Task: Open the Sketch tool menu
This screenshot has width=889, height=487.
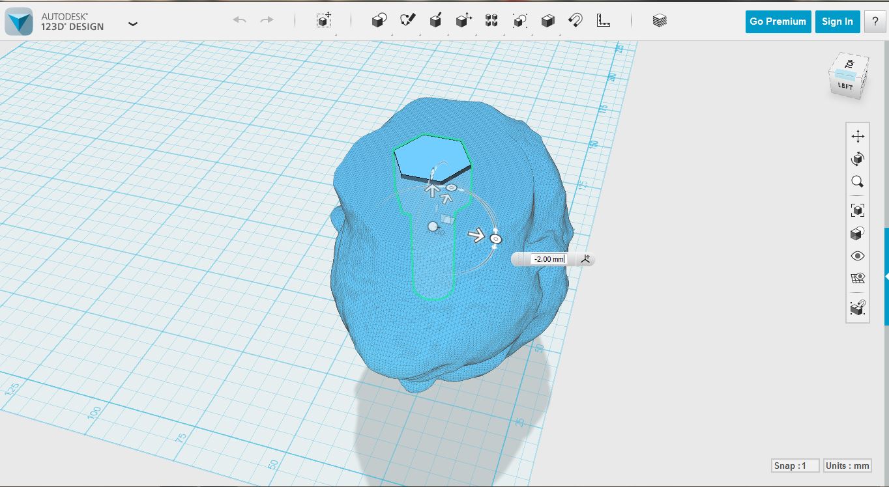Action: point(407,21)
